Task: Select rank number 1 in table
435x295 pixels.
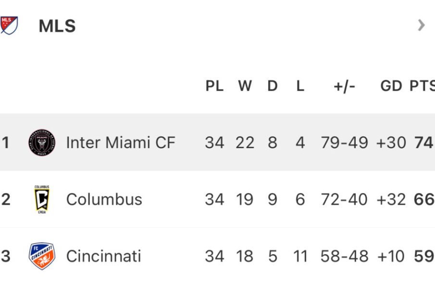Action: click(5, 142)
